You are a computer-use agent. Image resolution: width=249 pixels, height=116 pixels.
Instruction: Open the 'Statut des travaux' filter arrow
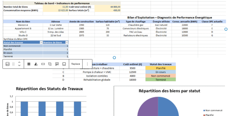(41, 42)
